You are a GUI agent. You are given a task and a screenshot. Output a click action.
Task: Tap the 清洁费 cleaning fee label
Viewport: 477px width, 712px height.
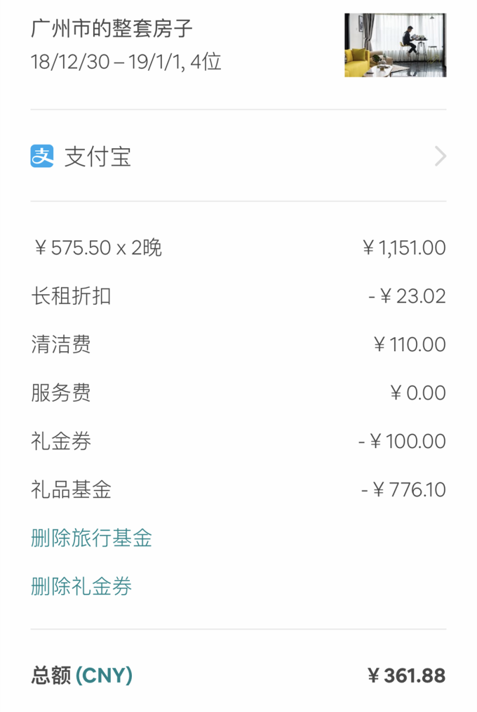(x=61, y=345)
